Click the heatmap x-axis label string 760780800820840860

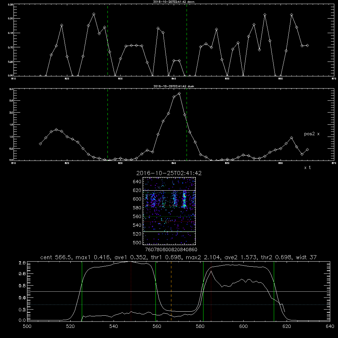click(171, 250)
